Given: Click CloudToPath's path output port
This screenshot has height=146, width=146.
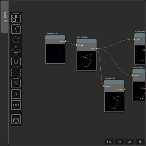Looking at the screenshot, I should pos(97,48).
